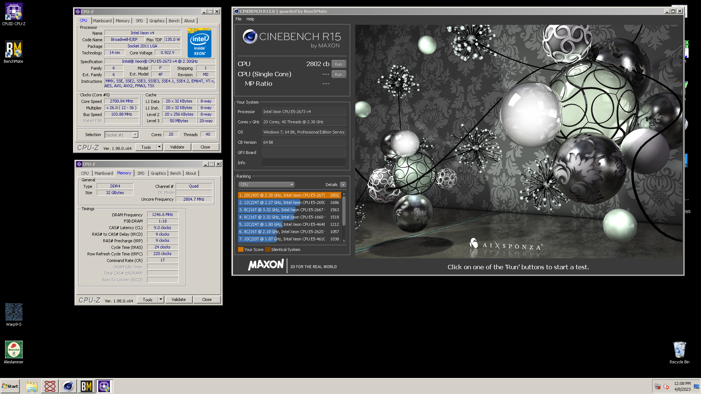This screenshot has height=394, width=701.
Task: Select ranking entry 5 with score 1212
Action: [289, 224]
